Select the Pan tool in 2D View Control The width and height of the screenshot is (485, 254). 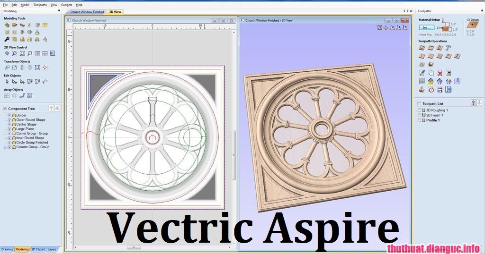(7, 53)
